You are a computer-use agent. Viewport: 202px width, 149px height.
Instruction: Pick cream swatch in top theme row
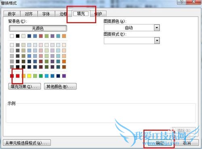coord(23,36)
